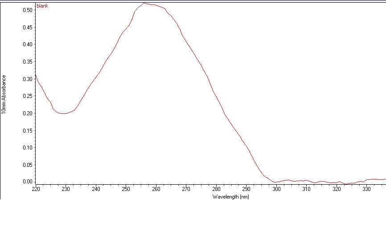Click the curve minimum near 230 nm
Image resolution: width=386 pixels, height=235 pixels.
(x=64, y=113)
